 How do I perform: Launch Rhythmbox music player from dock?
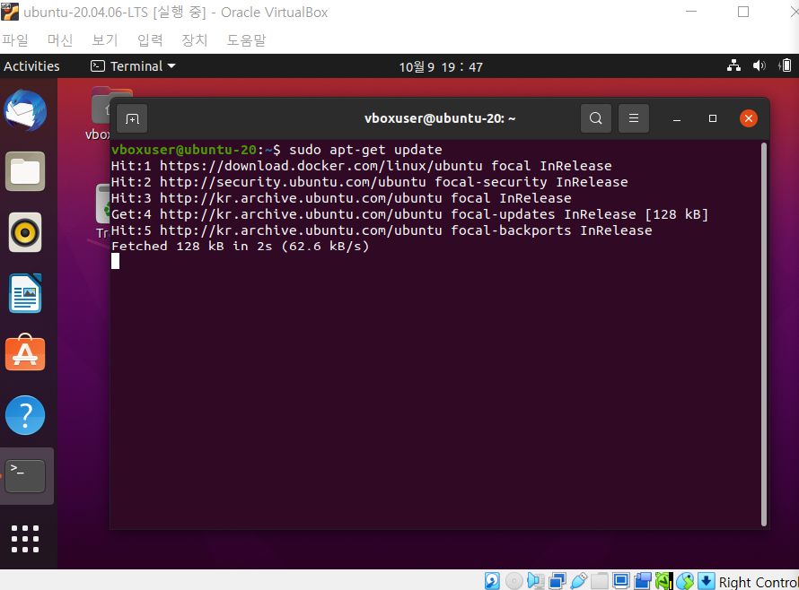click(x=25, y=232)
